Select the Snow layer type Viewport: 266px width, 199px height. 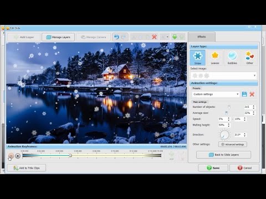(197, 57)
